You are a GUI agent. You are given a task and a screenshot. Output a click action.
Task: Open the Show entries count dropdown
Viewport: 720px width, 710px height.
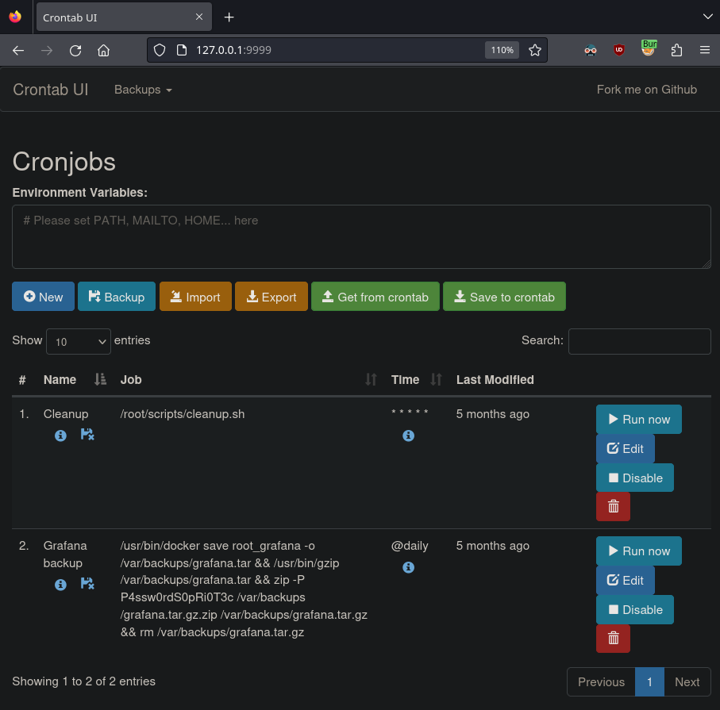click(x=79, y=341)
